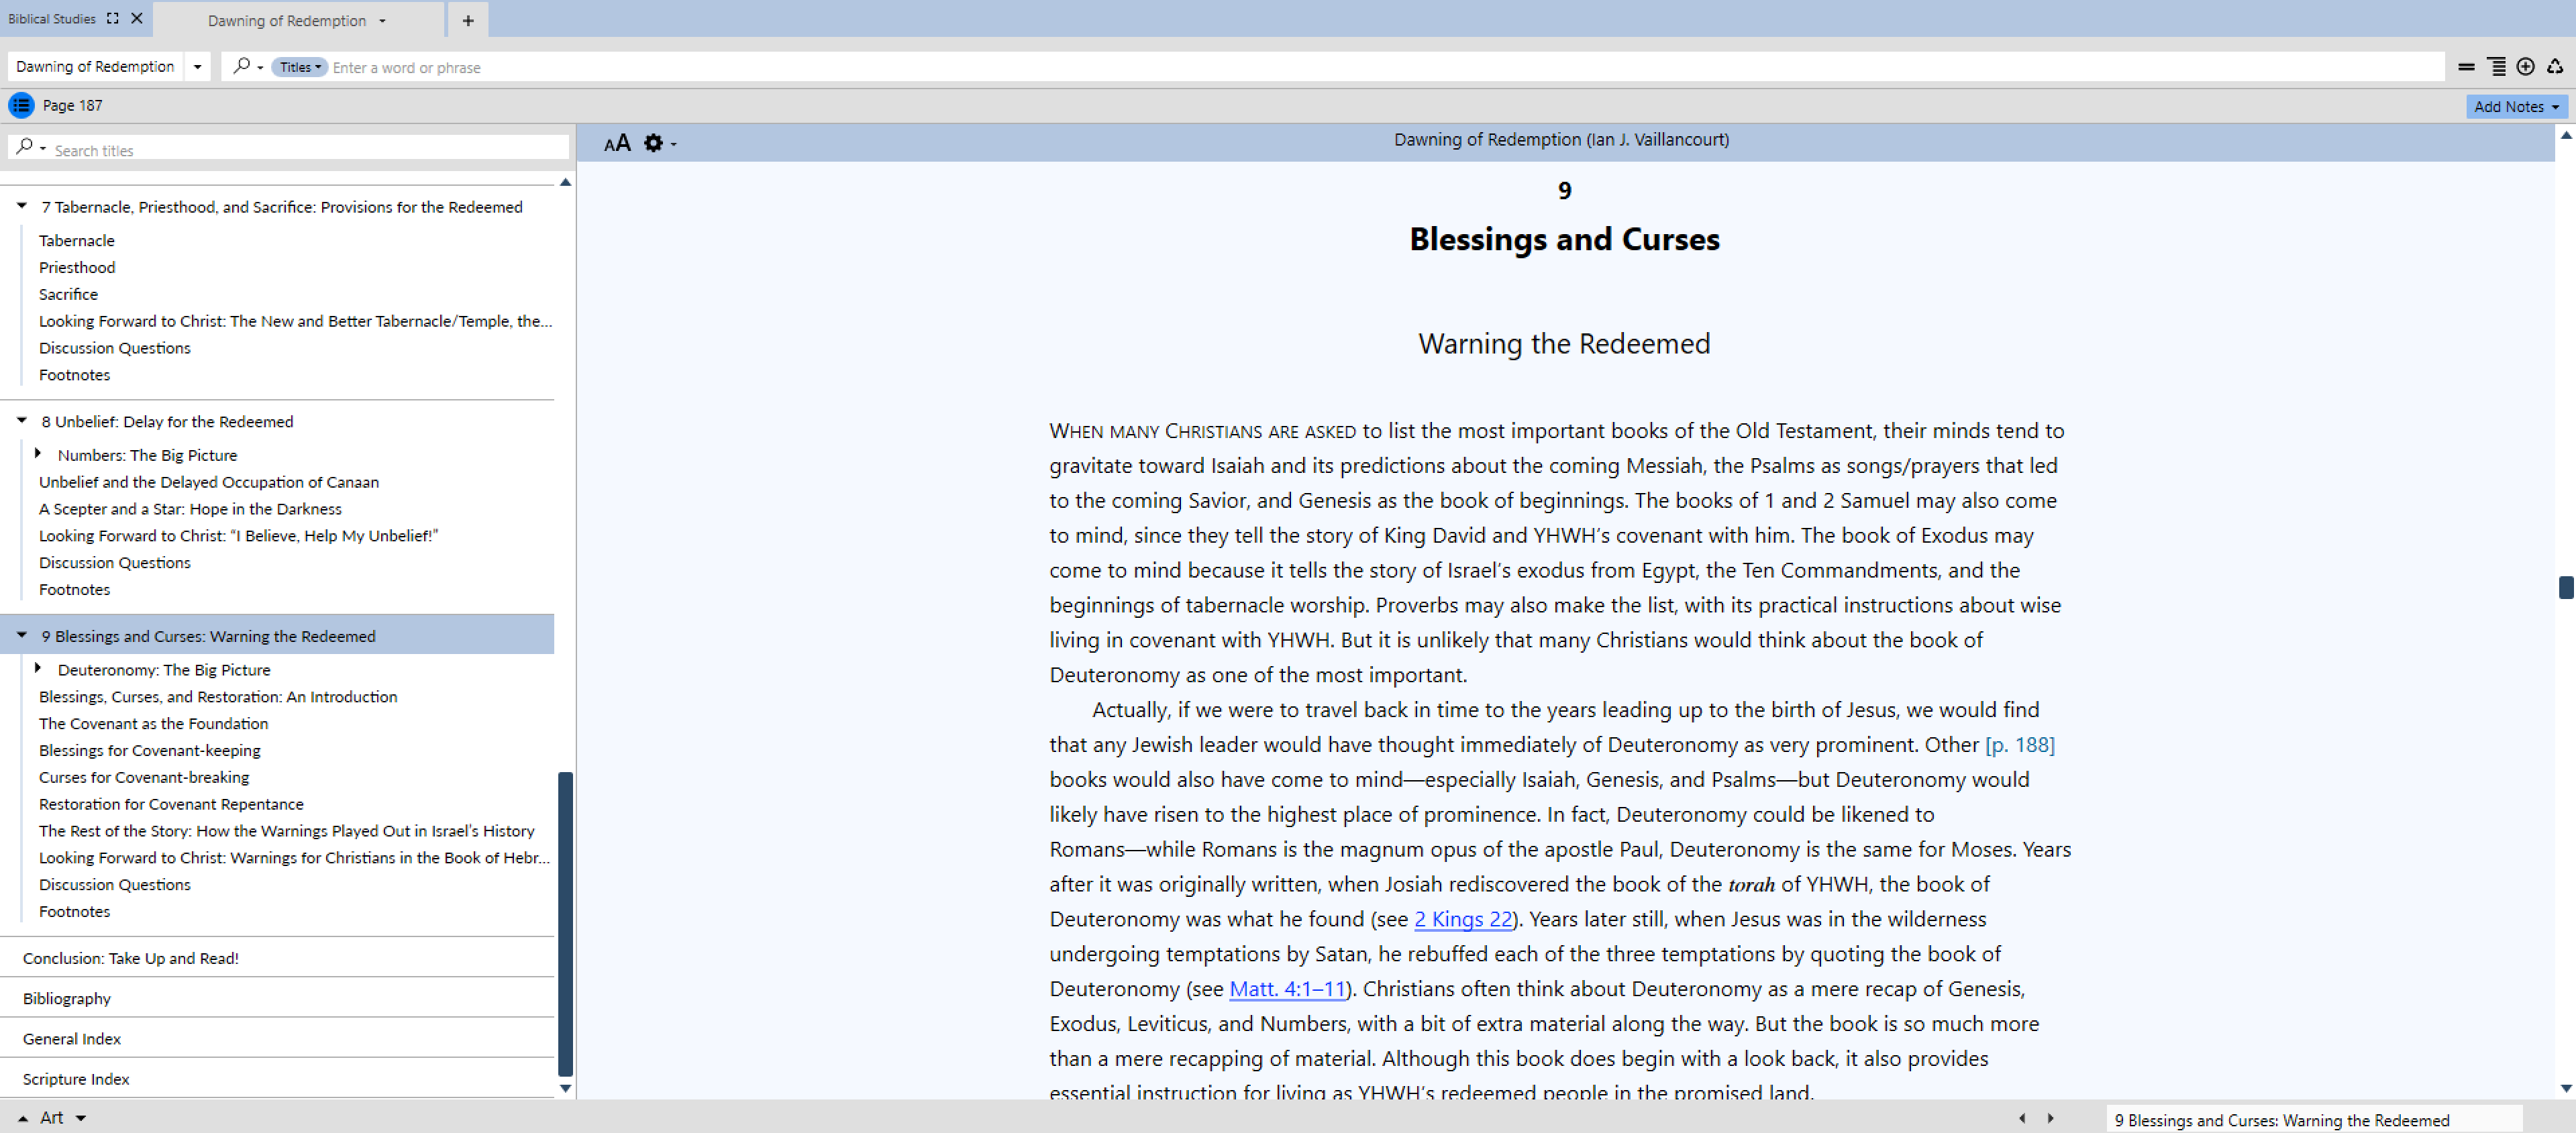2576x1133 pixels.
Task: Click the reading pane scrollbar thumb
Action: click(2566, 587)
